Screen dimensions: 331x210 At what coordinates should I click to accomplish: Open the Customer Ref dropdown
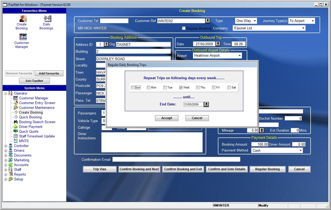(208, 21)
